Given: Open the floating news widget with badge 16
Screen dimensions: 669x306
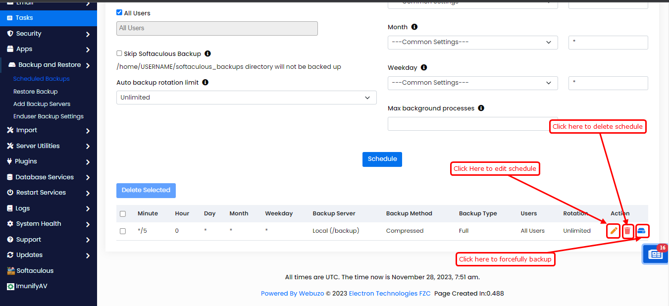Looking at the screenshot, I should (x=656, y=254).
